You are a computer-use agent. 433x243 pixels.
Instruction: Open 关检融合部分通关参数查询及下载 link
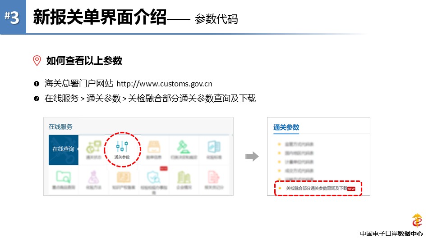(316, 189)
